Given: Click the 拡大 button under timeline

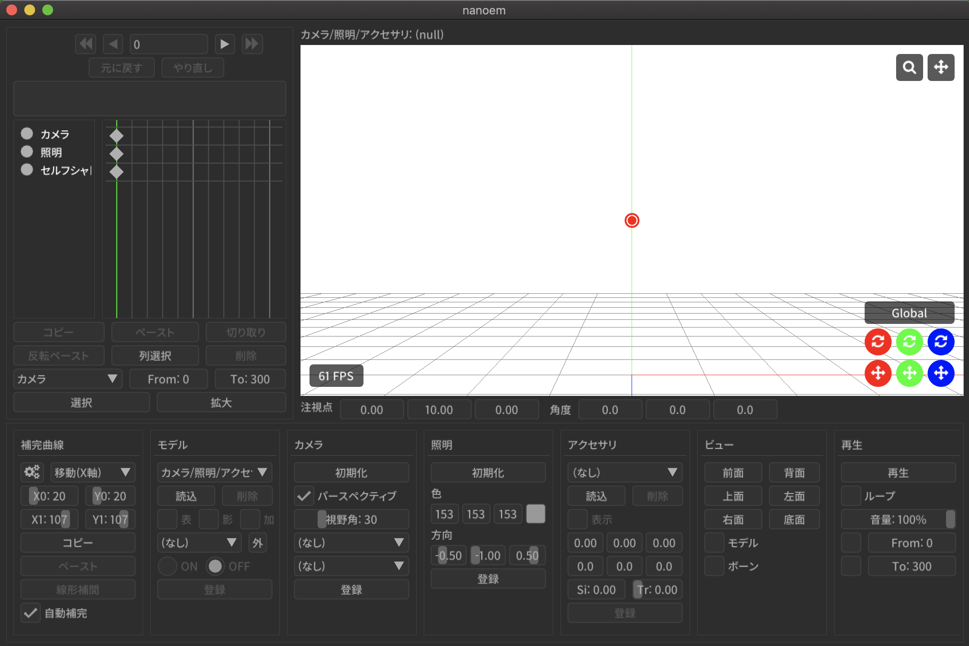Looking at the screenshot, I should coord(221,402).
